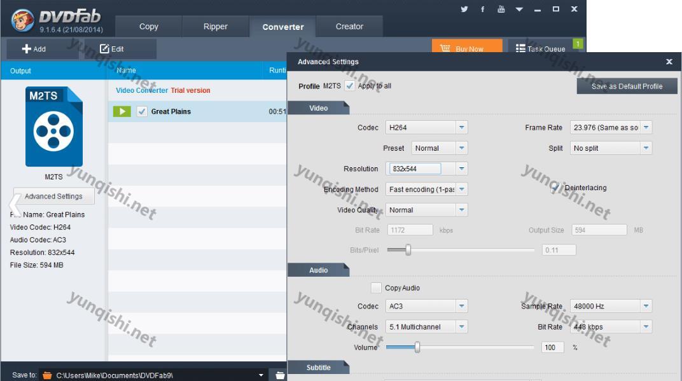Collapse the Audio section header
The width and height of the screenshot is (682, 381).
(x=318, y=270)
